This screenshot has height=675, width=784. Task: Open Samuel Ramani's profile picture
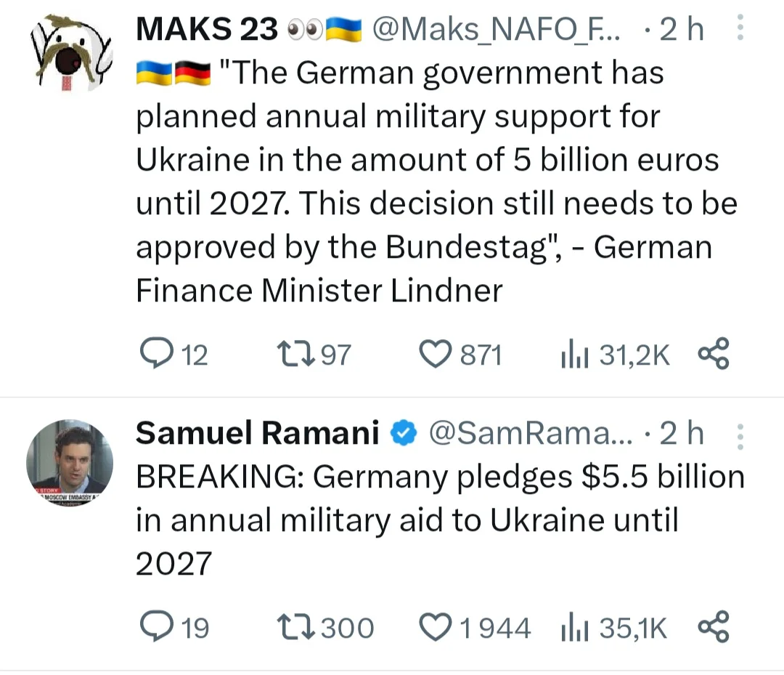pyautogui.click(x=69, y=463)
